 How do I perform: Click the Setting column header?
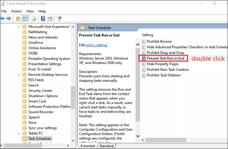(x=147, y=35)
